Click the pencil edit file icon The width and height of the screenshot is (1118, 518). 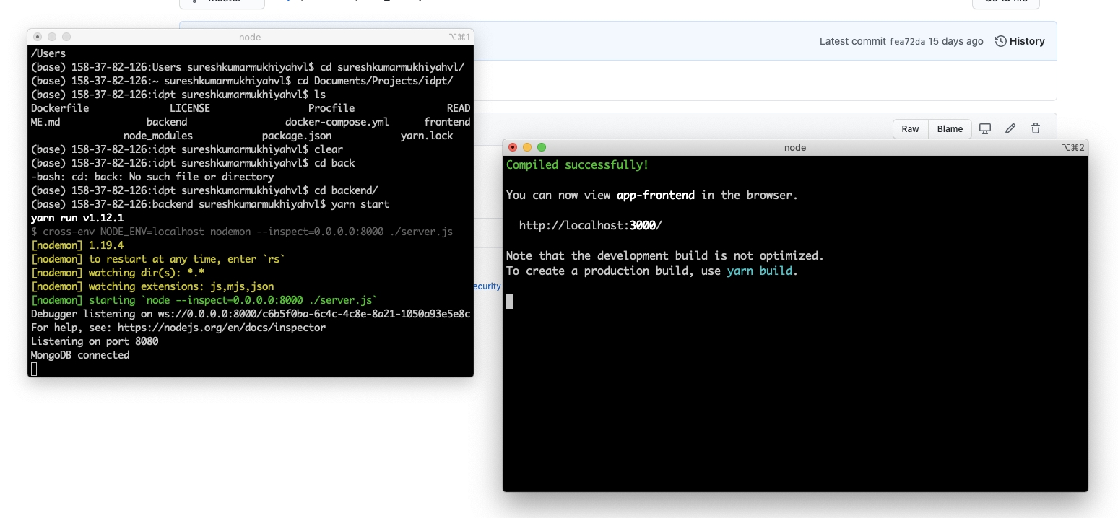(x=1010, y=129)
